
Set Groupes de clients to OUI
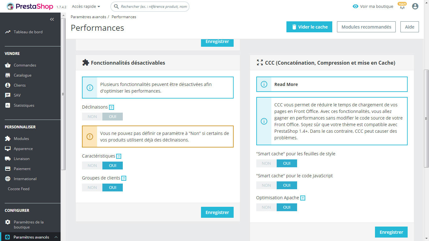[113, 187]
